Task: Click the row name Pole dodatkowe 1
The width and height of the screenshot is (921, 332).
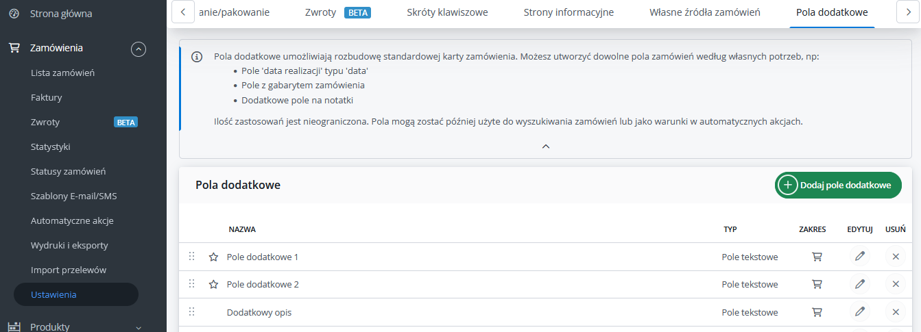Action: coord(263,257)
